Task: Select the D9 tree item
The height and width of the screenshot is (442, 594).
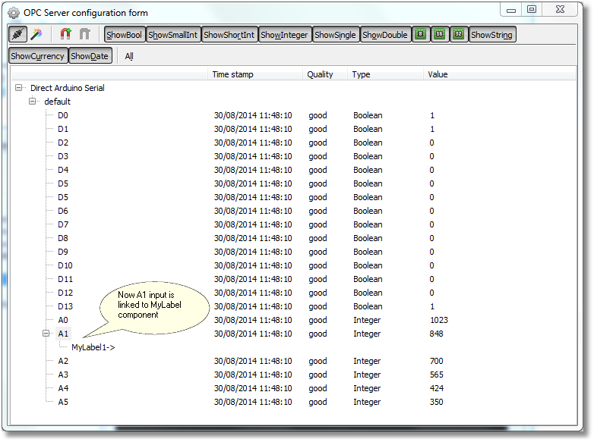Action: 63,252
